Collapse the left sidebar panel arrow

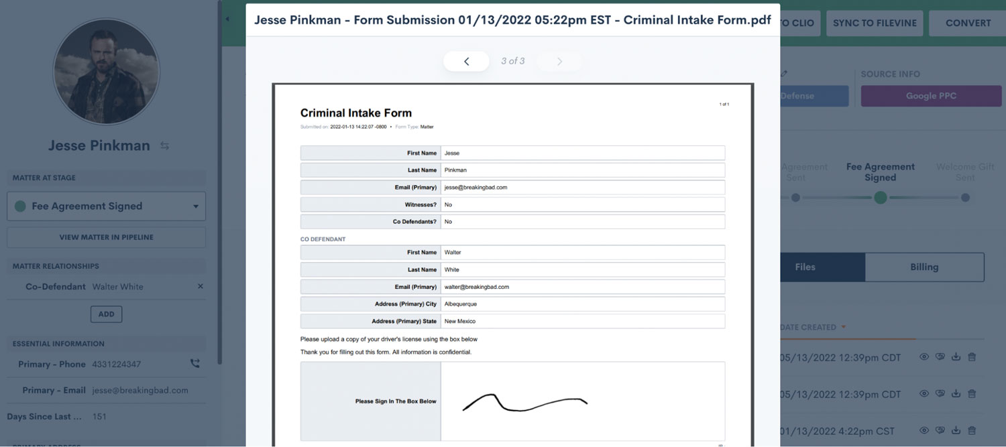[x=227, y=19]
